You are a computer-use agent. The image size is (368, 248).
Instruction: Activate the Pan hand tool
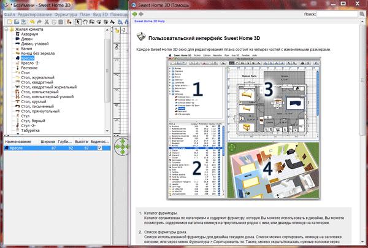tap(85, 22)
